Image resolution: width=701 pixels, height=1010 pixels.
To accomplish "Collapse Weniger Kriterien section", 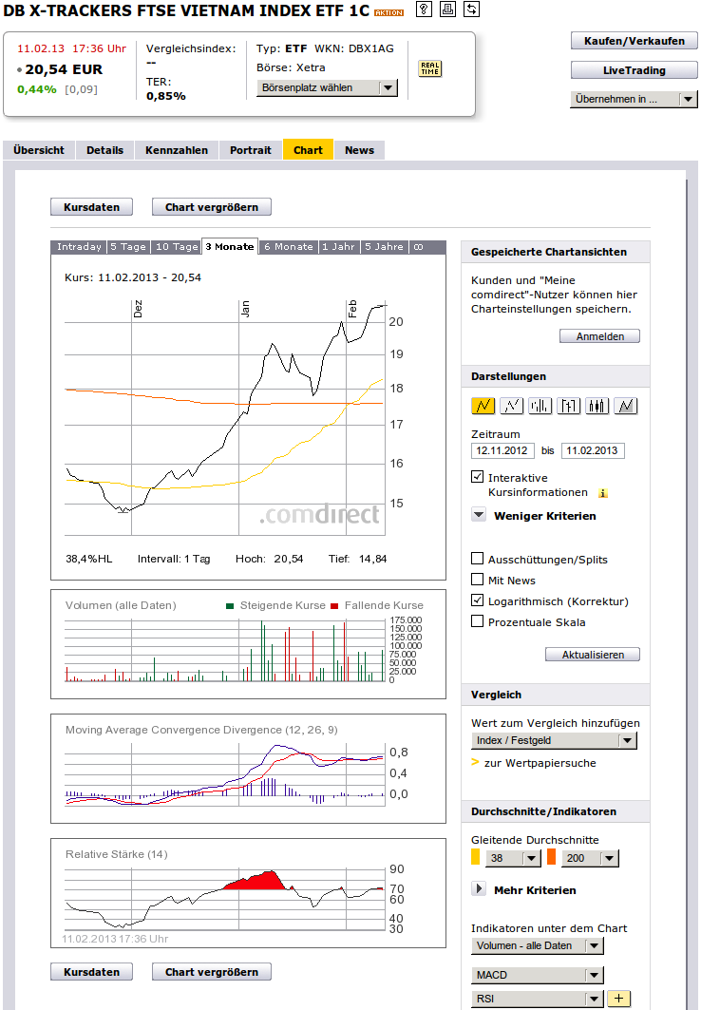I will 479,515.
